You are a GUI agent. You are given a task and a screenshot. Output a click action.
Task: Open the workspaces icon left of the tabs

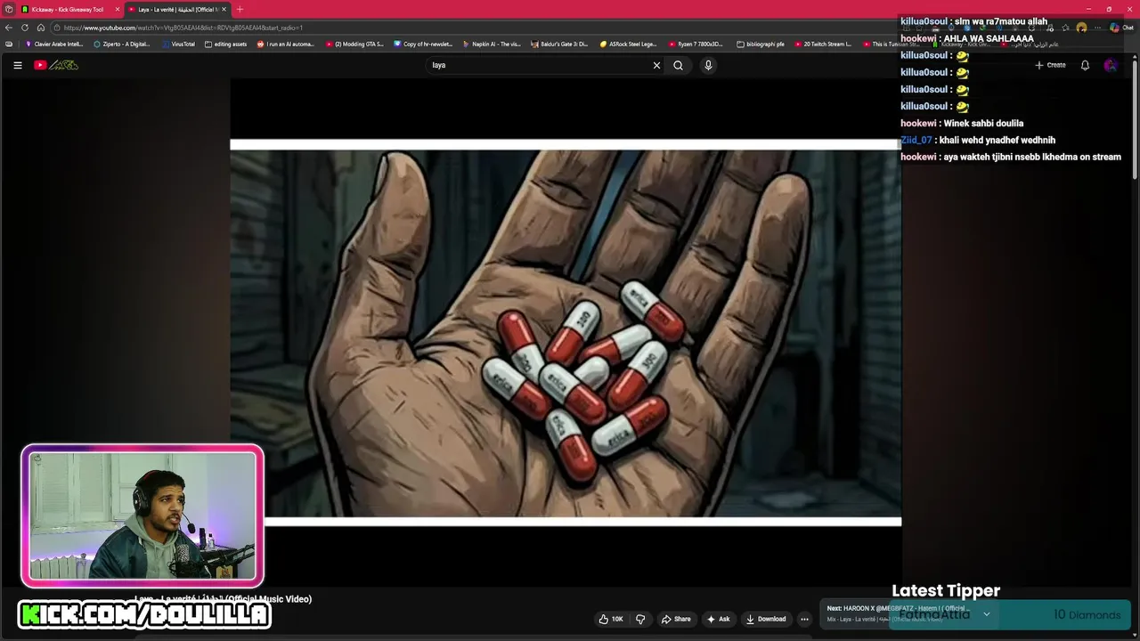click(x=8, y=9)
